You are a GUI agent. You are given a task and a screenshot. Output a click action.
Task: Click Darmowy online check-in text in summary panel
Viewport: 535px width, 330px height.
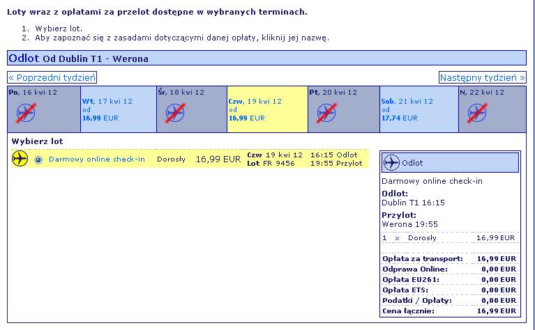click(x=432, y=181)
